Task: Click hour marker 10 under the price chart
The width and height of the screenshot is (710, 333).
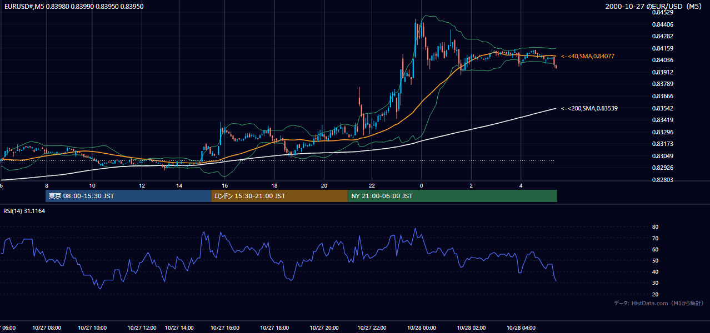Action: [x=92, y=185]
